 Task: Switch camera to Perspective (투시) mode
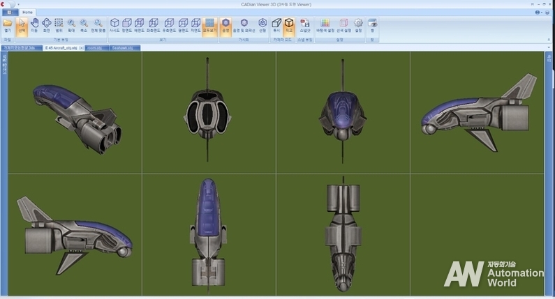276,26
